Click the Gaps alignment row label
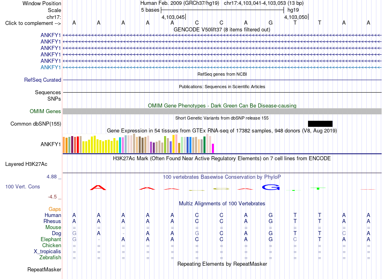Viewport: 382px width, 279px height. point(55,209)
